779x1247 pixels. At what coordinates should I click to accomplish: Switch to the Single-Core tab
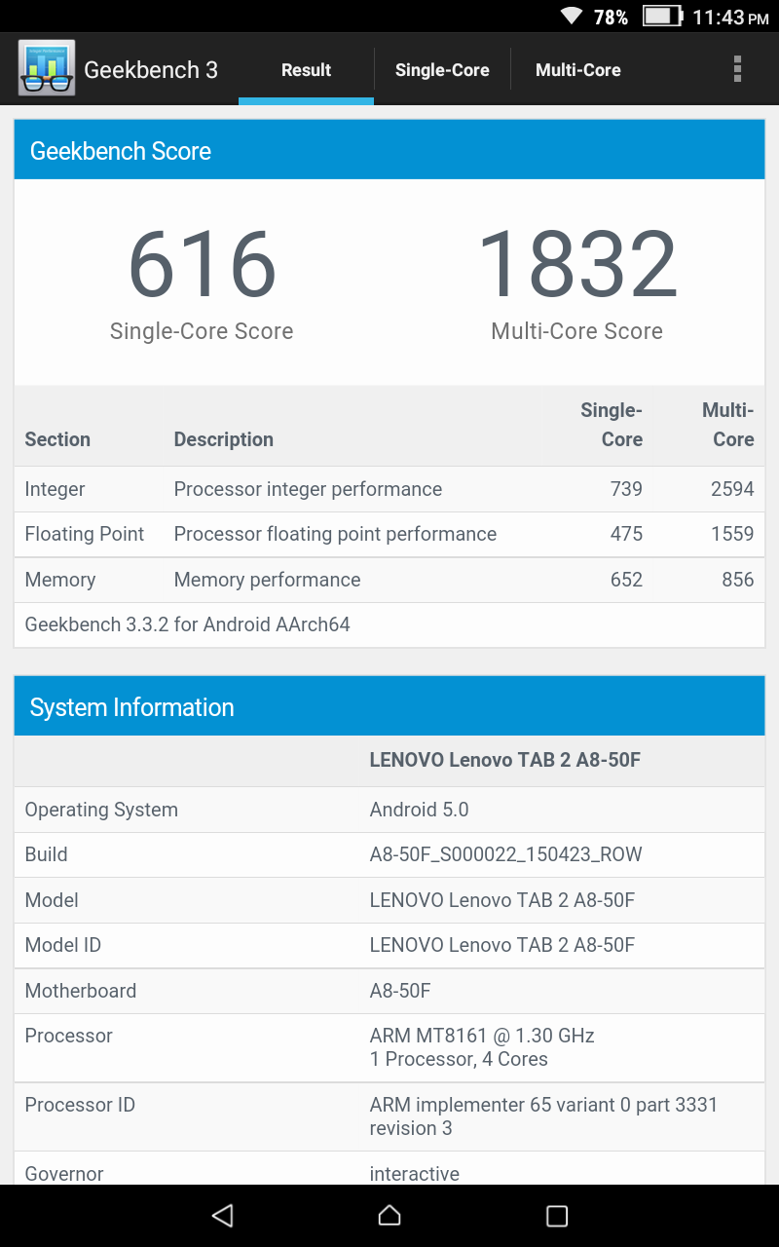[x=442, y=70]
